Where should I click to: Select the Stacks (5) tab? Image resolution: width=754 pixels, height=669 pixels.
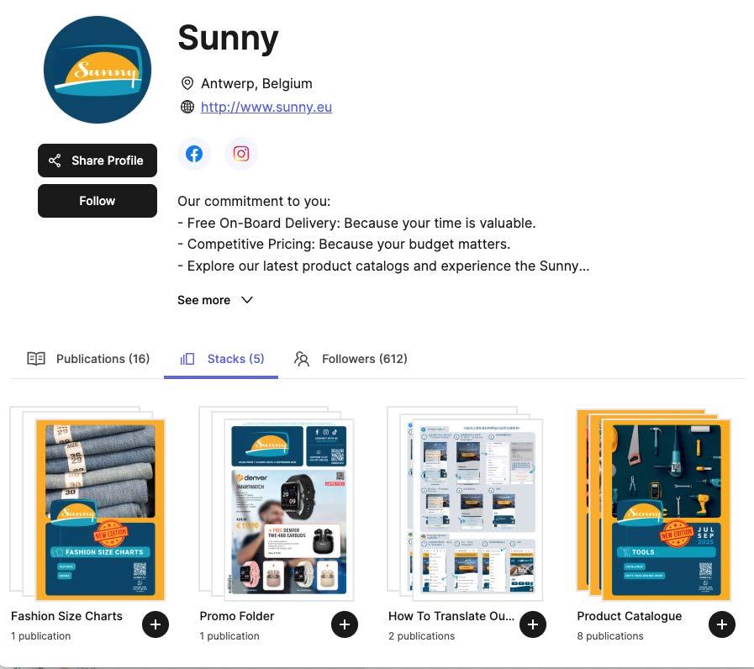(221, 359)
